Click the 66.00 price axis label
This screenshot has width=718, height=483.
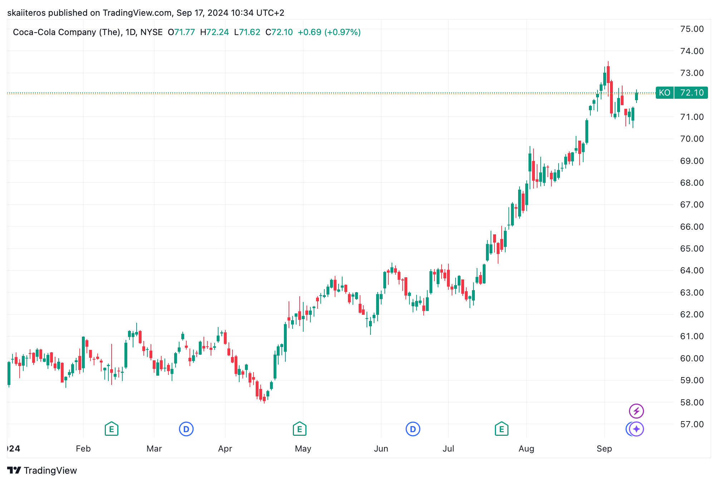pyautogui.click(x=692, y=227)
